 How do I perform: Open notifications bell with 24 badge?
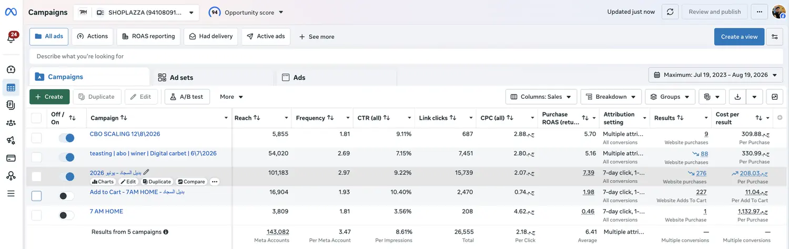coord(11,37)
